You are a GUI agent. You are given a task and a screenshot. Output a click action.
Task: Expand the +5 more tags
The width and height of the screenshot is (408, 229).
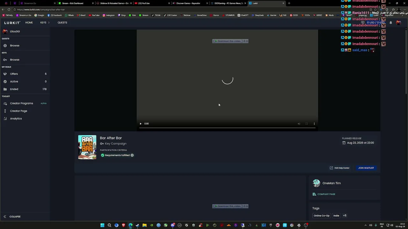coord(345,216)
